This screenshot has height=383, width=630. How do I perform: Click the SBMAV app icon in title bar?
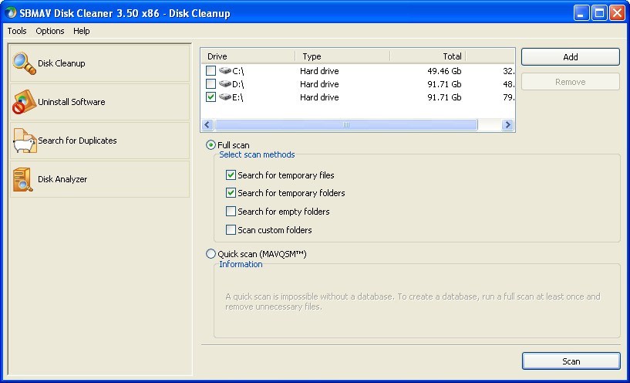[10, 13]
